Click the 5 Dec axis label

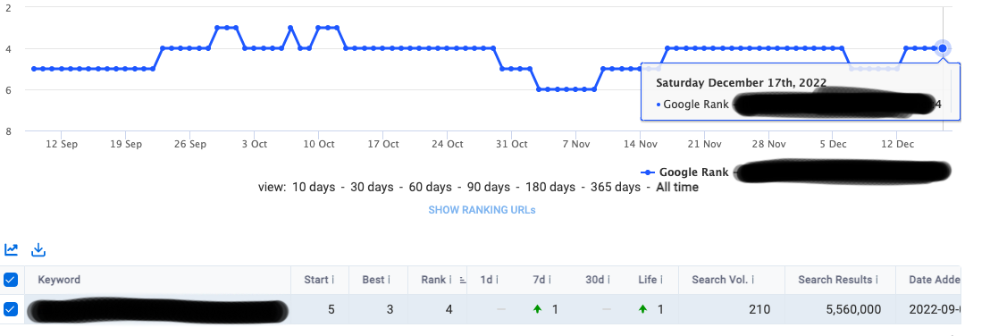click(834, 144)
